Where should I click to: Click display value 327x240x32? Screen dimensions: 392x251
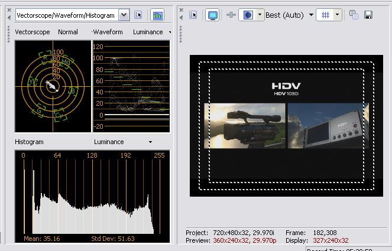(x=331, y=240)
